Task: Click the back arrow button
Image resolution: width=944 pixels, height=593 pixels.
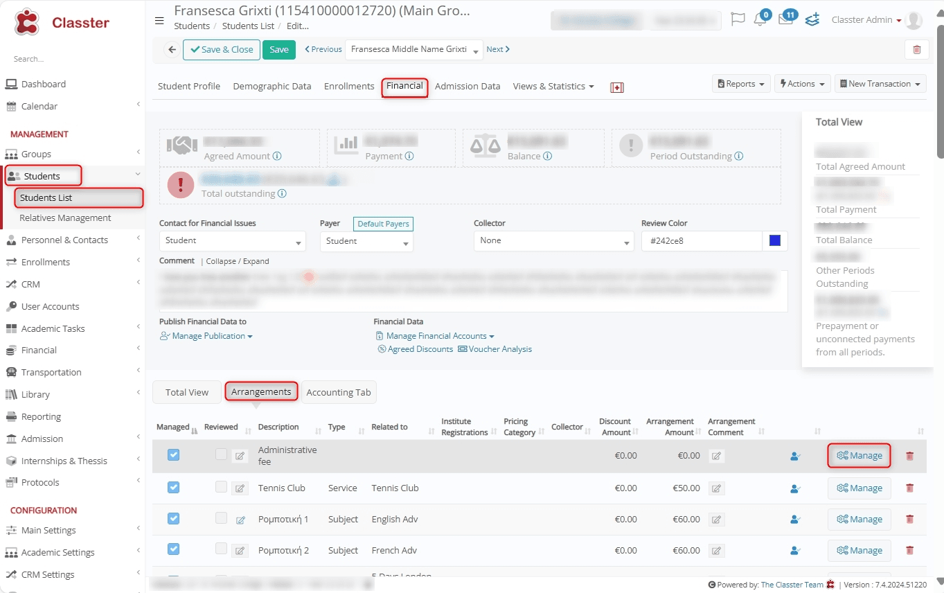Action: [x=171, y=50]
